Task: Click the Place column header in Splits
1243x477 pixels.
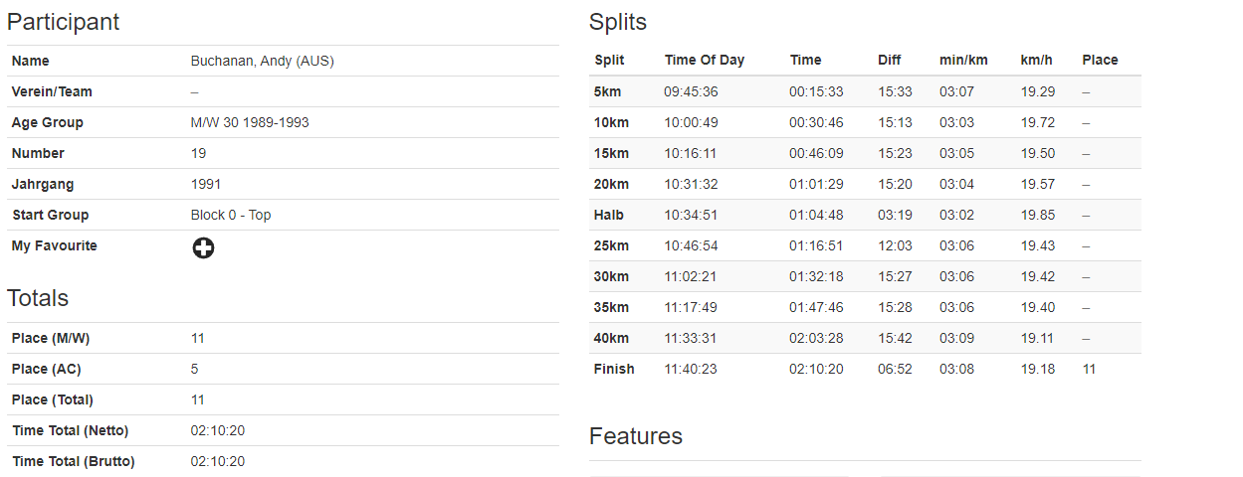Action: (1100, 60)
